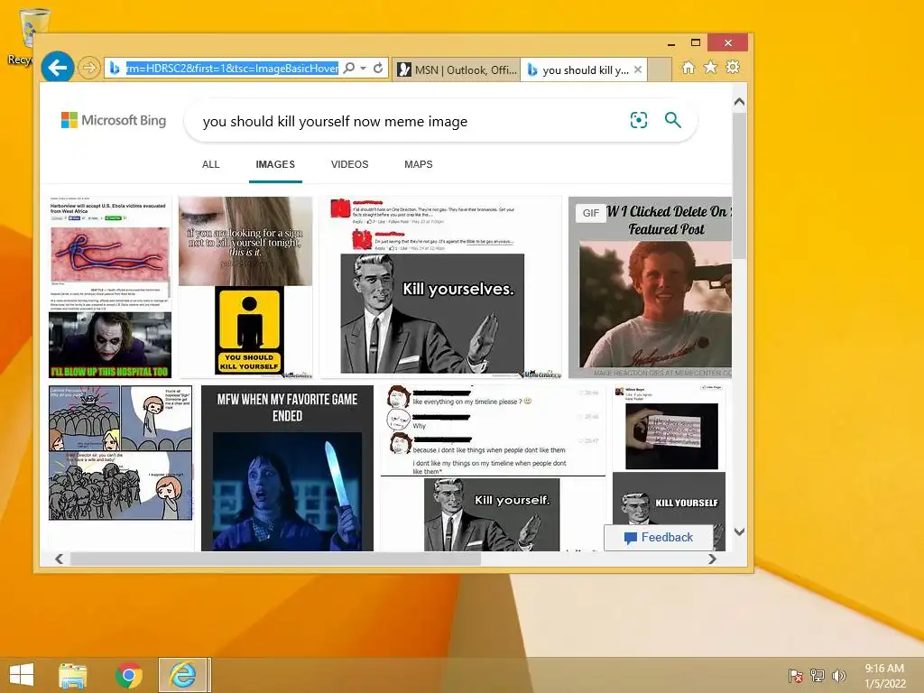This screenshot has height=693, width=924.
Task: Go back with the browser back arrow
Action: tap(58, 68)
